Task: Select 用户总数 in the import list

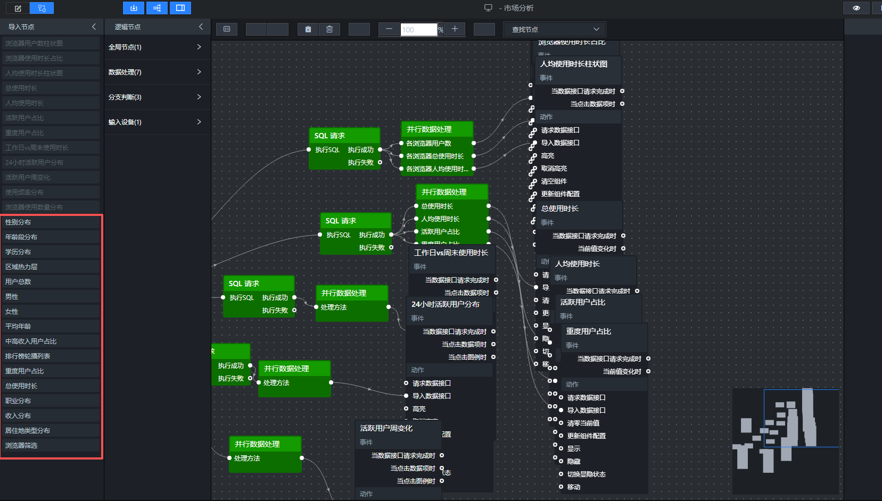Action: (51, 282)
